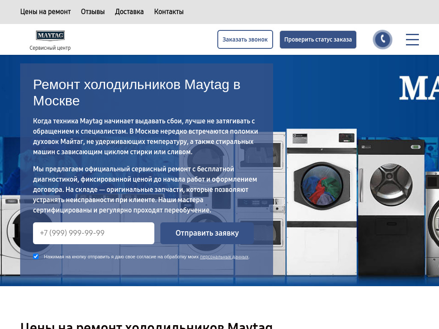This screenshot has height=329, width=439.
Task: Click the large white Maytag banner logo
Action: tap(419, 88)
